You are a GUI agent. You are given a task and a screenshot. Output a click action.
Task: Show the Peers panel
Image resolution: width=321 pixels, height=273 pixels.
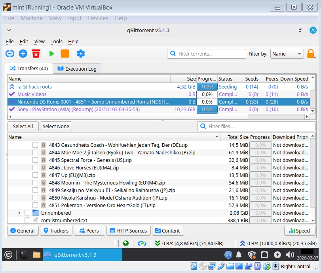[89, 231]
